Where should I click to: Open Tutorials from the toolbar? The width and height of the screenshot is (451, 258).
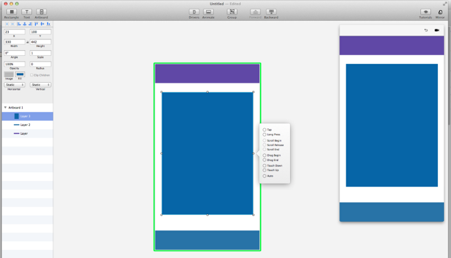click(x=425, y=12)
